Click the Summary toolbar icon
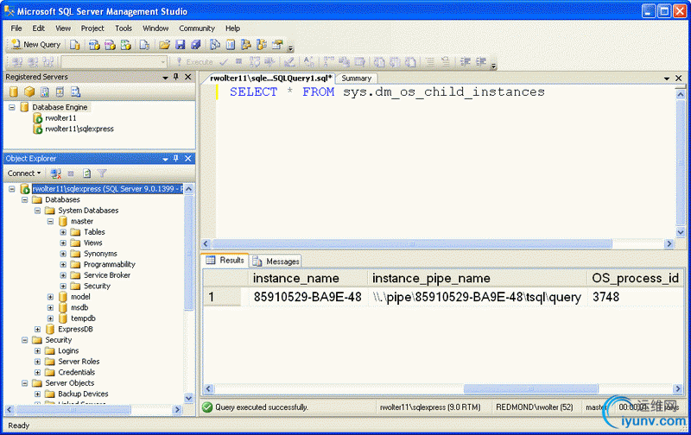The width and height of the screenshot is (691, 435). (x=231, y=45)
